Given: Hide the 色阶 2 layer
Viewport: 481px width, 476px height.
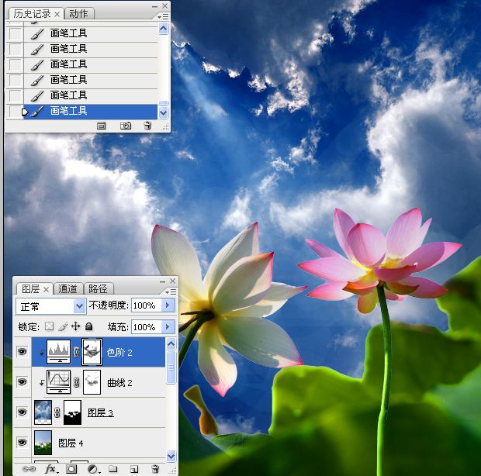Looking at the screenshot, I should click(22, 351).
